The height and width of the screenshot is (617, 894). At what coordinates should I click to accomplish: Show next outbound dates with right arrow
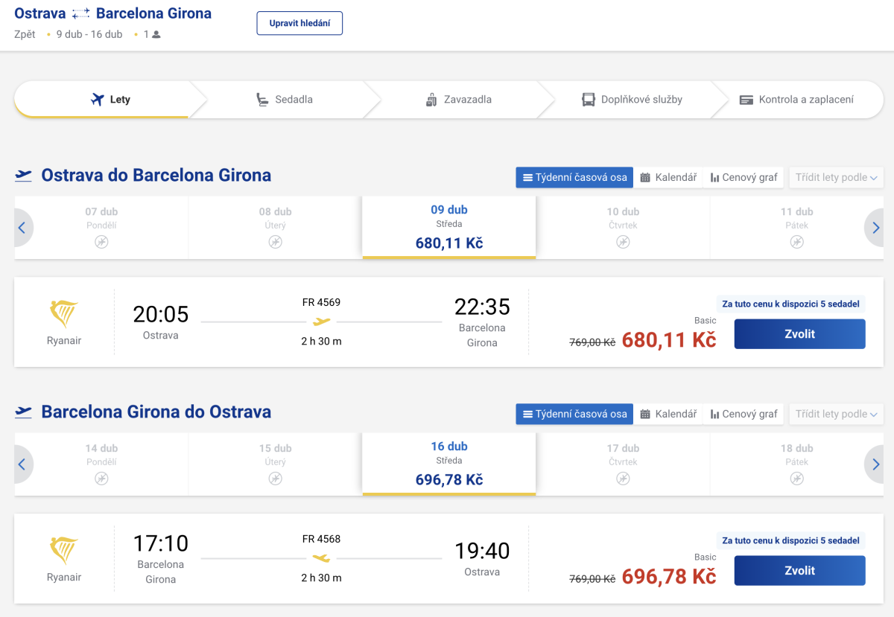[x=875, y=228]
